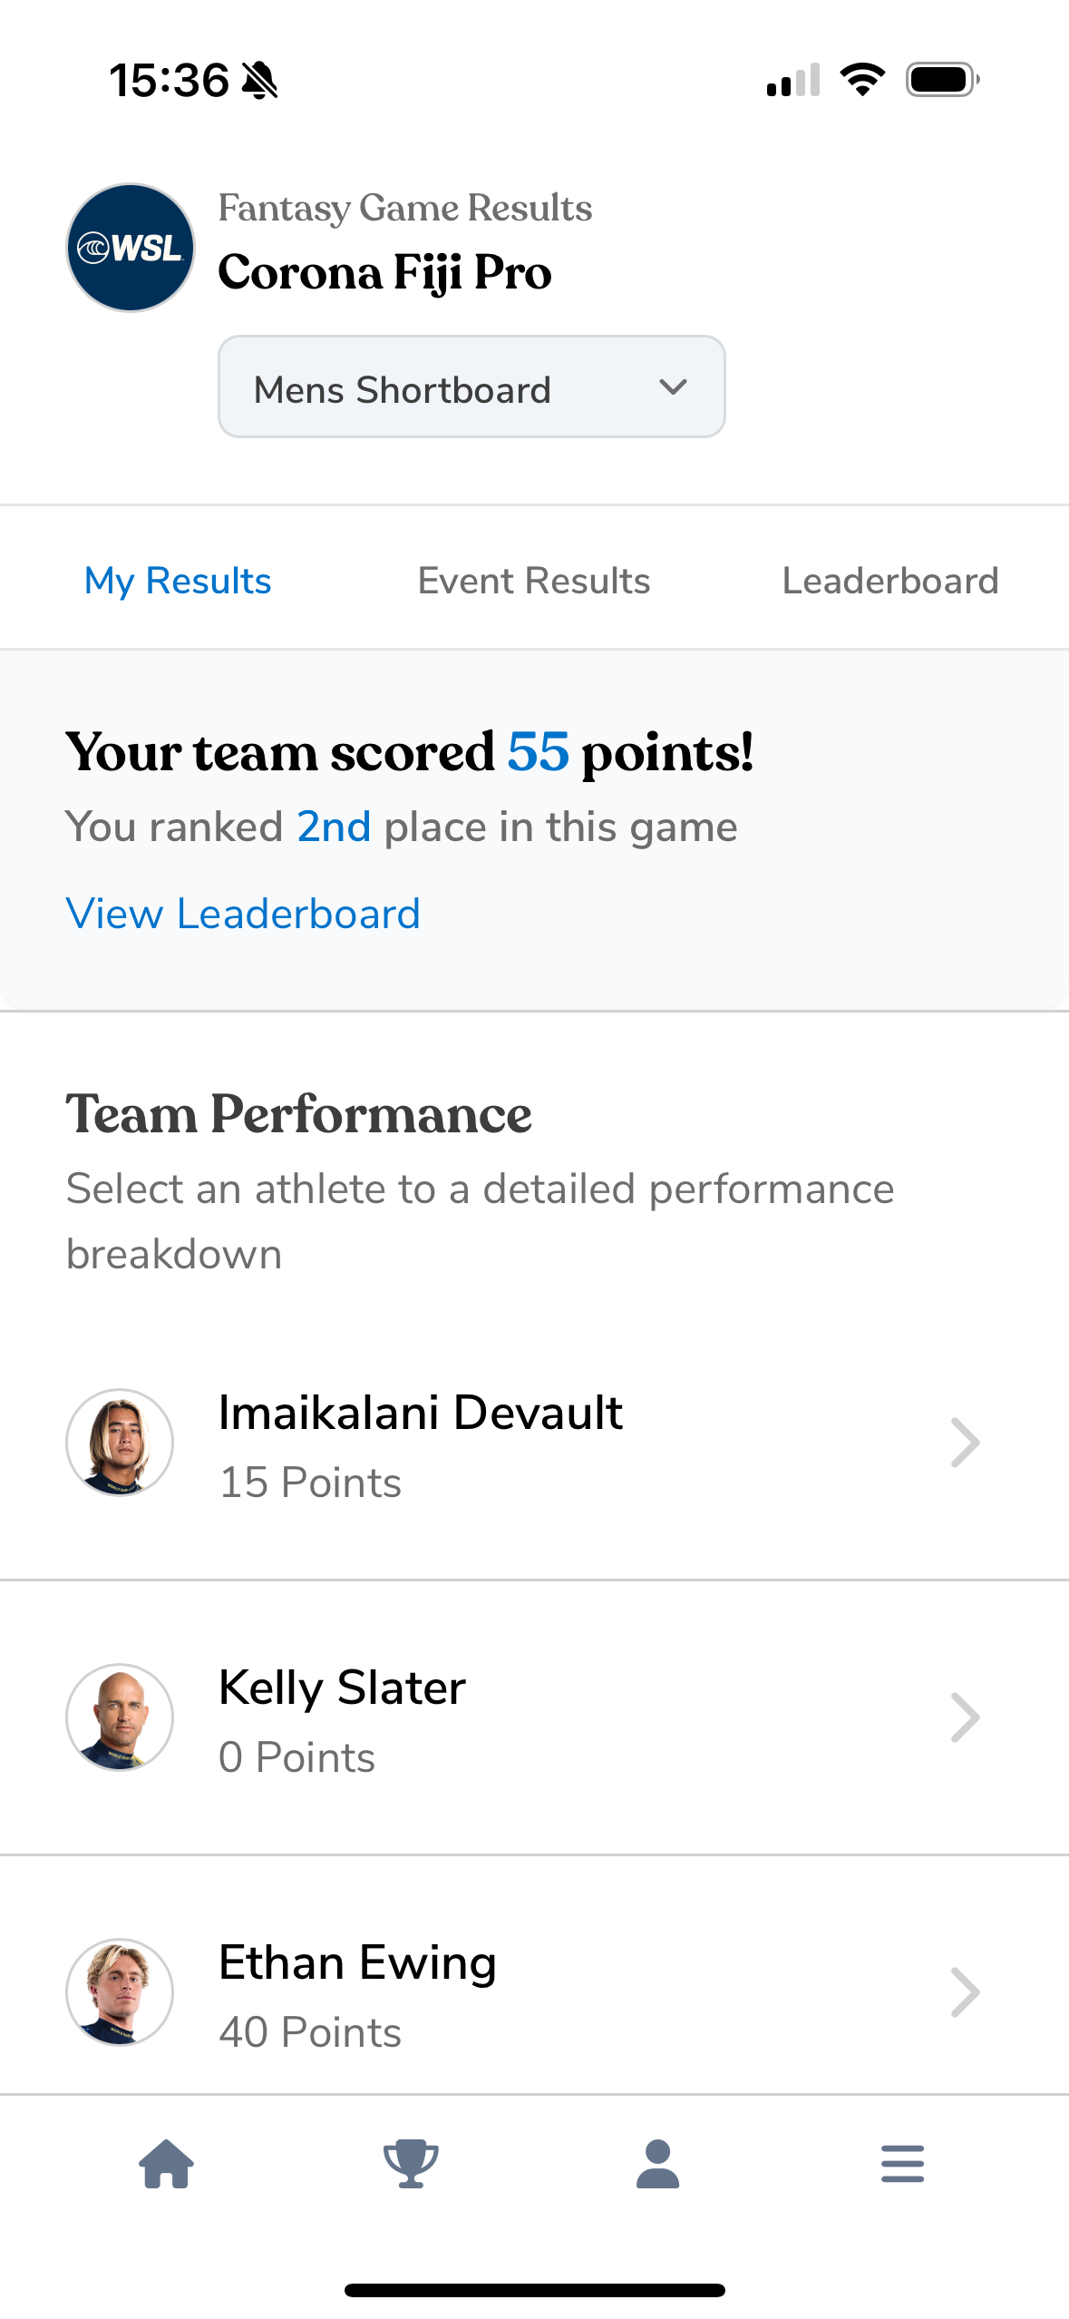Tap the 2nd place rank link
Image resolution: width=1069 pixels, height=2319 pixels.
point(334,827)
